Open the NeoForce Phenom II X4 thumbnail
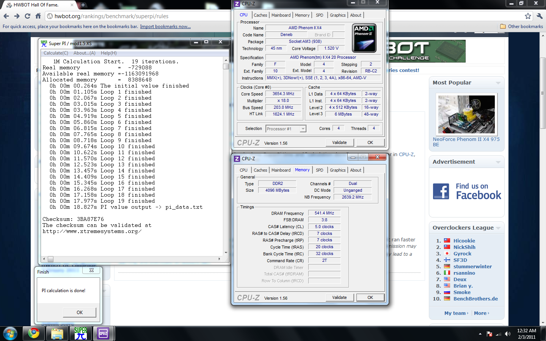Image resolution: width=546 pixels, height=341 pixels. tap(466, 114)
